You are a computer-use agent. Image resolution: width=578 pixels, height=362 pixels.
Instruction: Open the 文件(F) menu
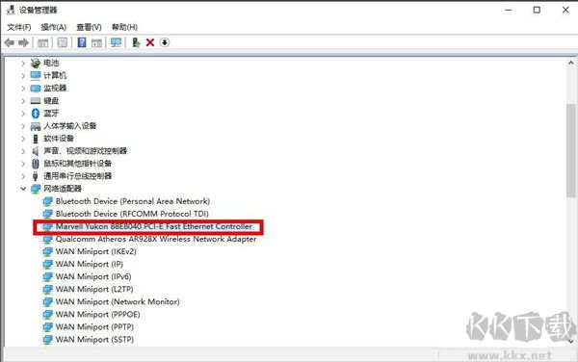tap(19, 27)
